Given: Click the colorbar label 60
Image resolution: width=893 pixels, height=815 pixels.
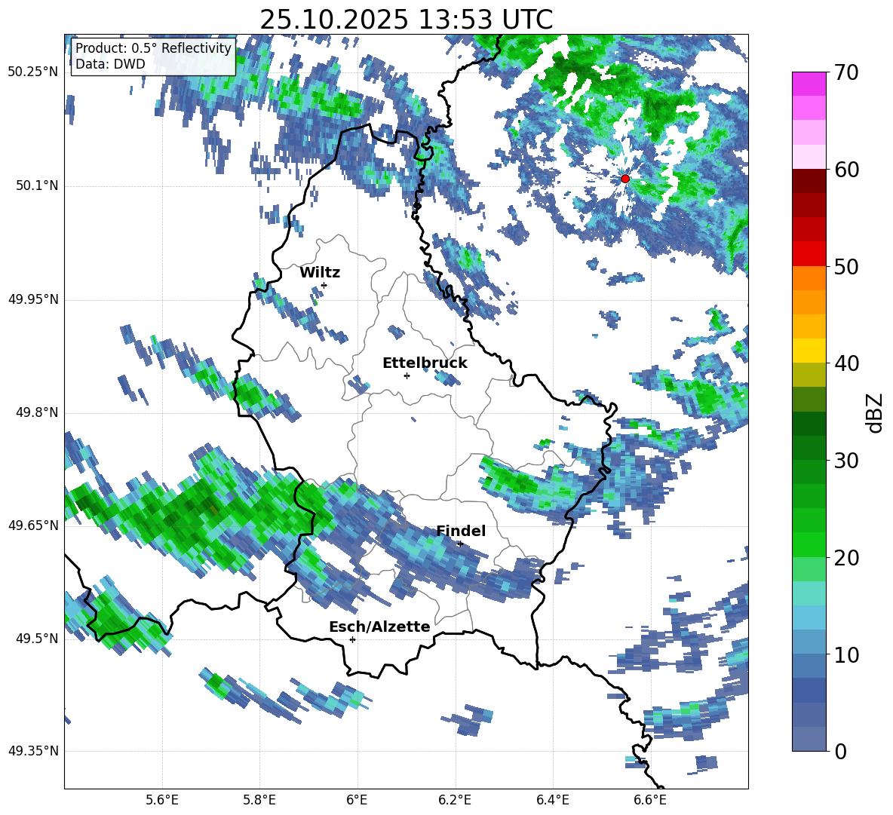Looking at the screenshot, I should [847, 170].
